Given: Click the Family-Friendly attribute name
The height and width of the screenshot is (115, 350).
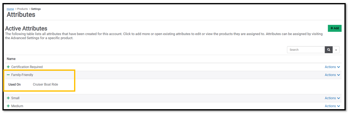Looking at the screenshot, I should [22, 75].
